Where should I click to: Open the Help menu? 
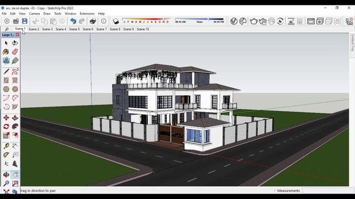pyautogui.click(x=101, y=13)
